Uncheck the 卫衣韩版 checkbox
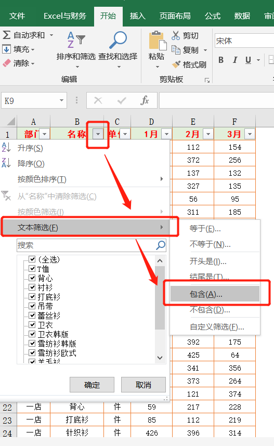The image size is (274, 446). pos(32,334)
